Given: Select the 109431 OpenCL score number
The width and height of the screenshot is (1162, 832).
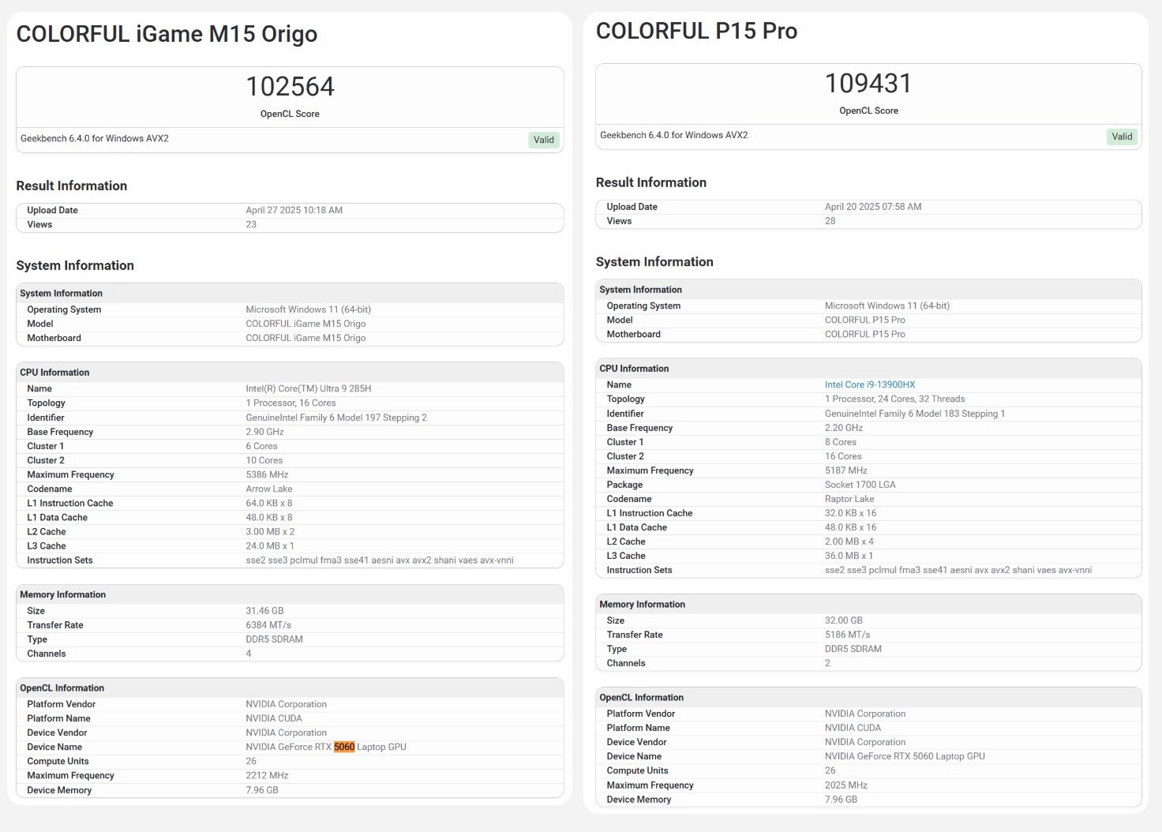Looking at the screenshot, I should (868, 83).
